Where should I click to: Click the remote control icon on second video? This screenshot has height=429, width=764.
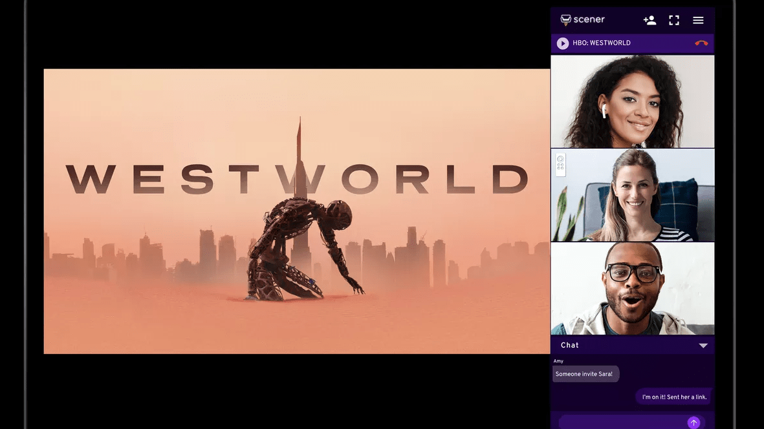(560, 165)
